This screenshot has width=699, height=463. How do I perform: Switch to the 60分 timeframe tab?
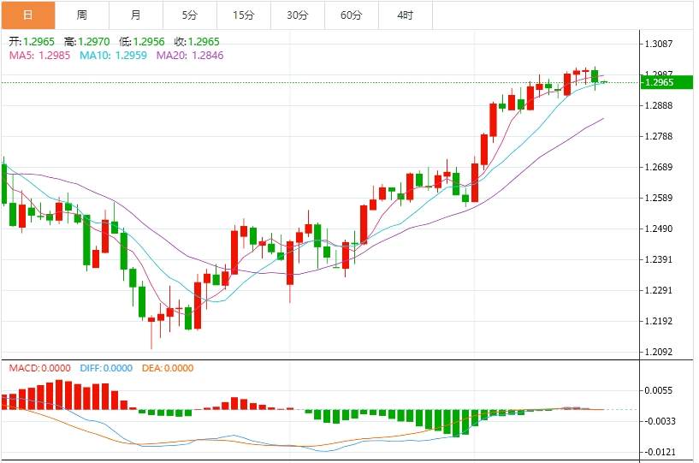(352, 15)
